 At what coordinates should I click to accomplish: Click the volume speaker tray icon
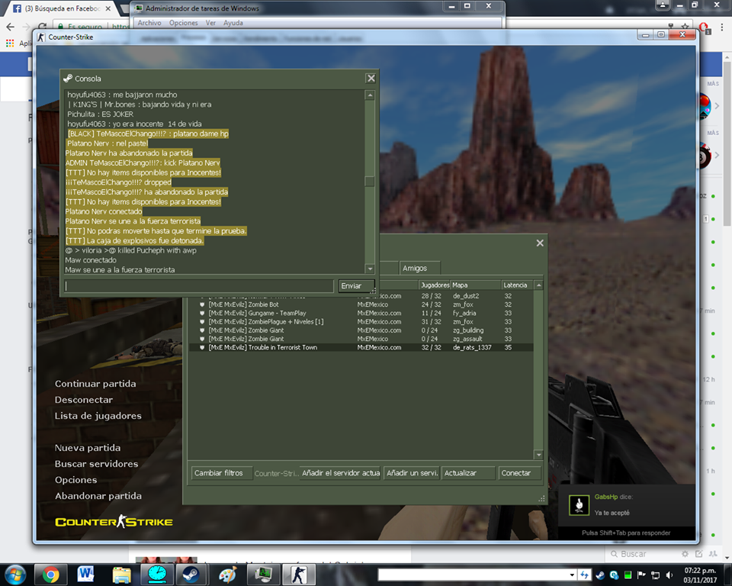[x=669, y=575]
